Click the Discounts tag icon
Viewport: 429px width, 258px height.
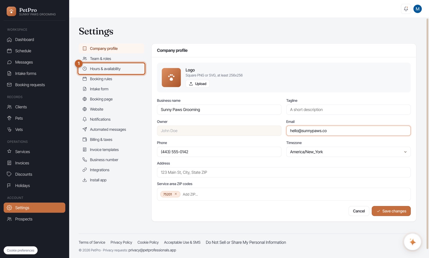9,174
